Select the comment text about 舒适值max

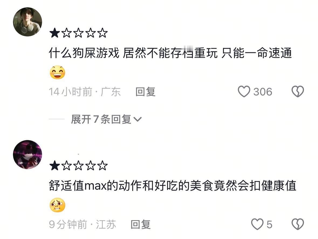pyautogui.click(x=173, y=185)
